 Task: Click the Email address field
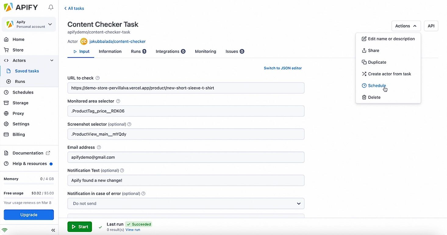[186, 157]
